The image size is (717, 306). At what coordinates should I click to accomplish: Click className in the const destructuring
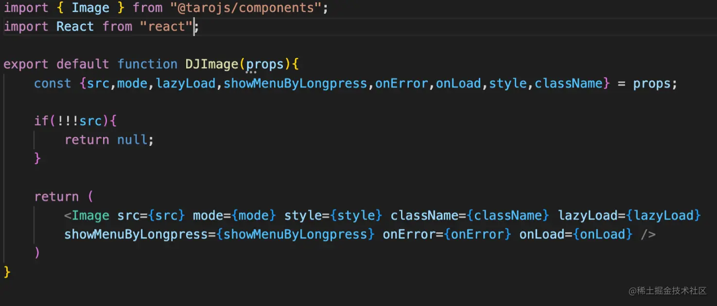tap(569, 84)
